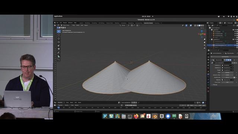Switch viewport to Rendered shading

[203, 26]
